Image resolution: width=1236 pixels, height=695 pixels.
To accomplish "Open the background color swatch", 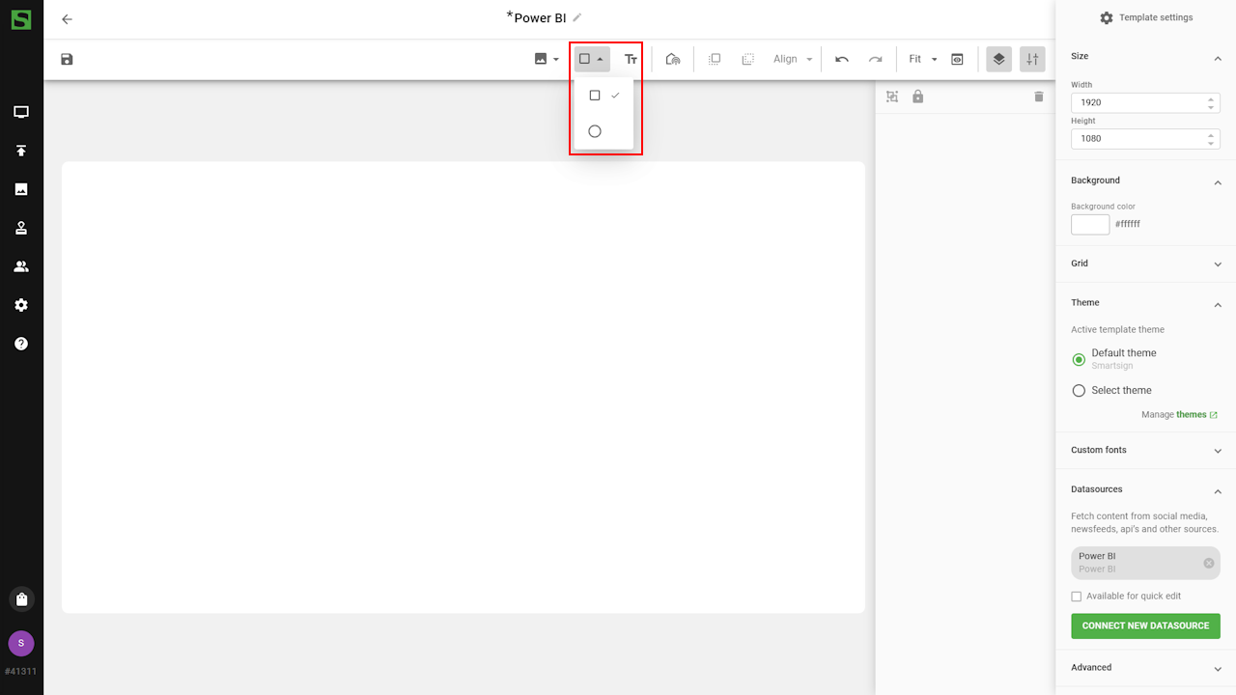I will 1090,224.
